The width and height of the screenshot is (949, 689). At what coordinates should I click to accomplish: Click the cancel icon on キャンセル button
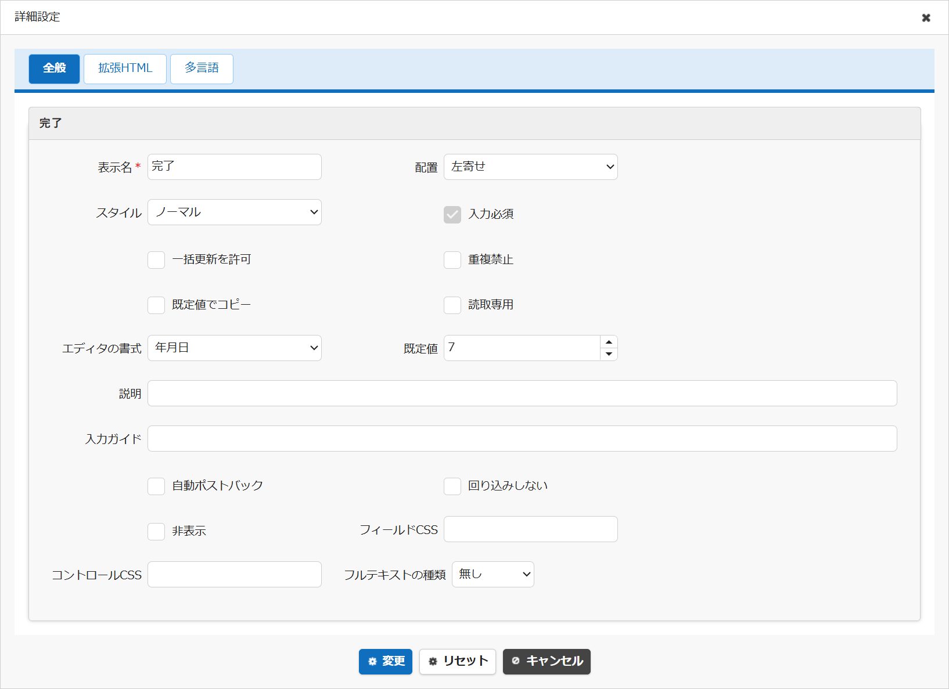pyautogui.click(x=516, y=661)
